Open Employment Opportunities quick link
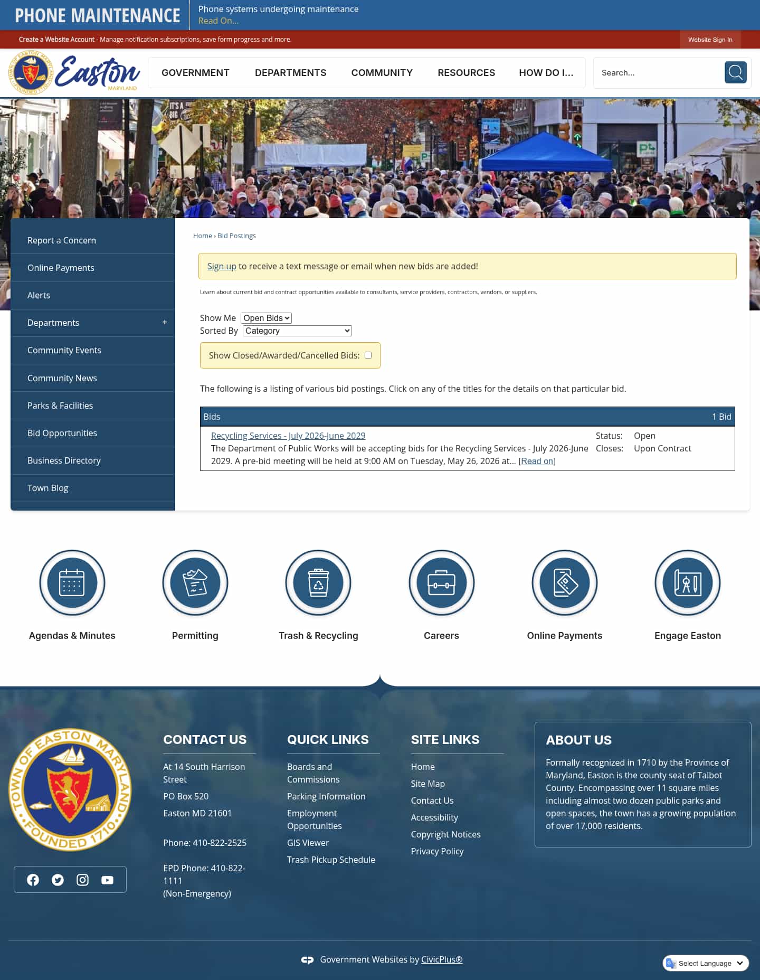 tap(315, 819)
